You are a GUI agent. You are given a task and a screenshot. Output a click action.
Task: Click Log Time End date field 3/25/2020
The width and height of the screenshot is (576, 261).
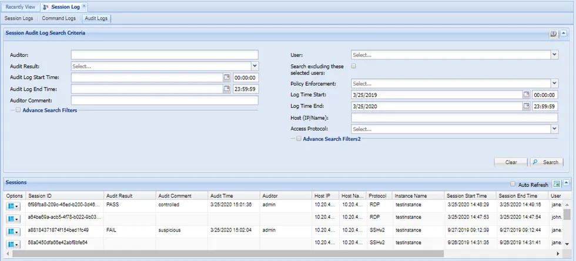pos(437,106)
